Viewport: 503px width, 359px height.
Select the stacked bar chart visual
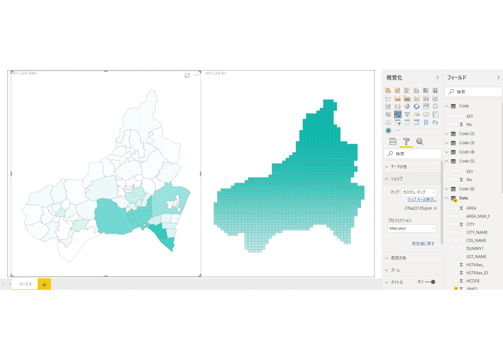coord(388,90)
